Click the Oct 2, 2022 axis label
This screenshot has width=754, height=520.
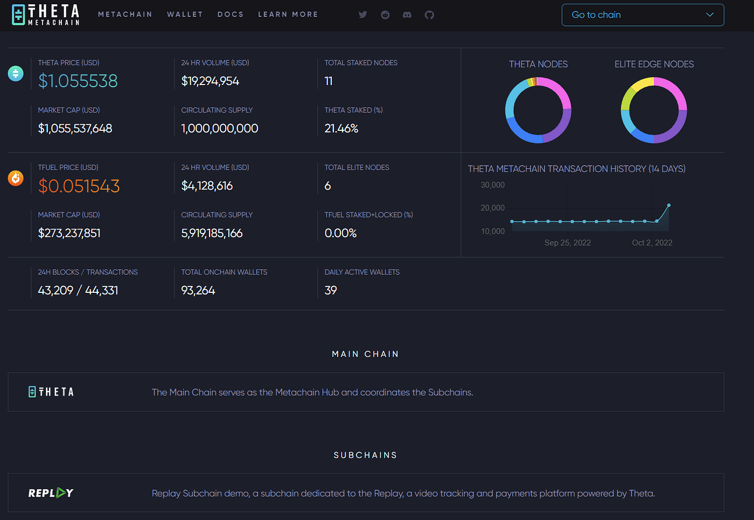coord(652,243)
